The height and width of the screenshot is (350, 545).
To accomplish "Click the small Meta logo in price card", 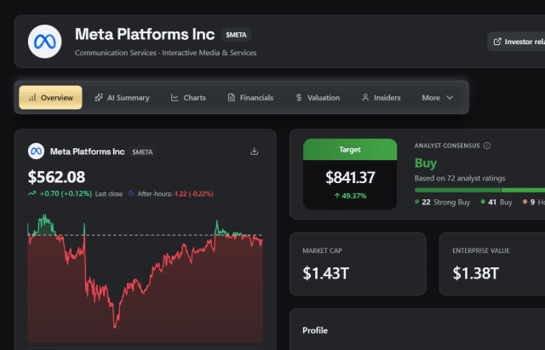I will pos(36,152).
